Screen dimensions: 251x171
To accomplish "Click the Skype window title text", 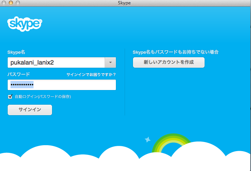I will [x=124, y=3].
